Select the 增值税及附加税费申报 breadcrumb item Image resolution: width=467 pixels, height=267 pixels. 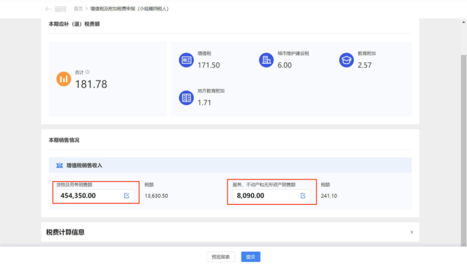click(129, 9)
